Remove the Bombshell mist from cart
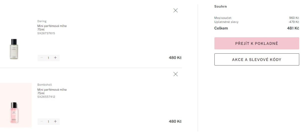 point(175,74)
